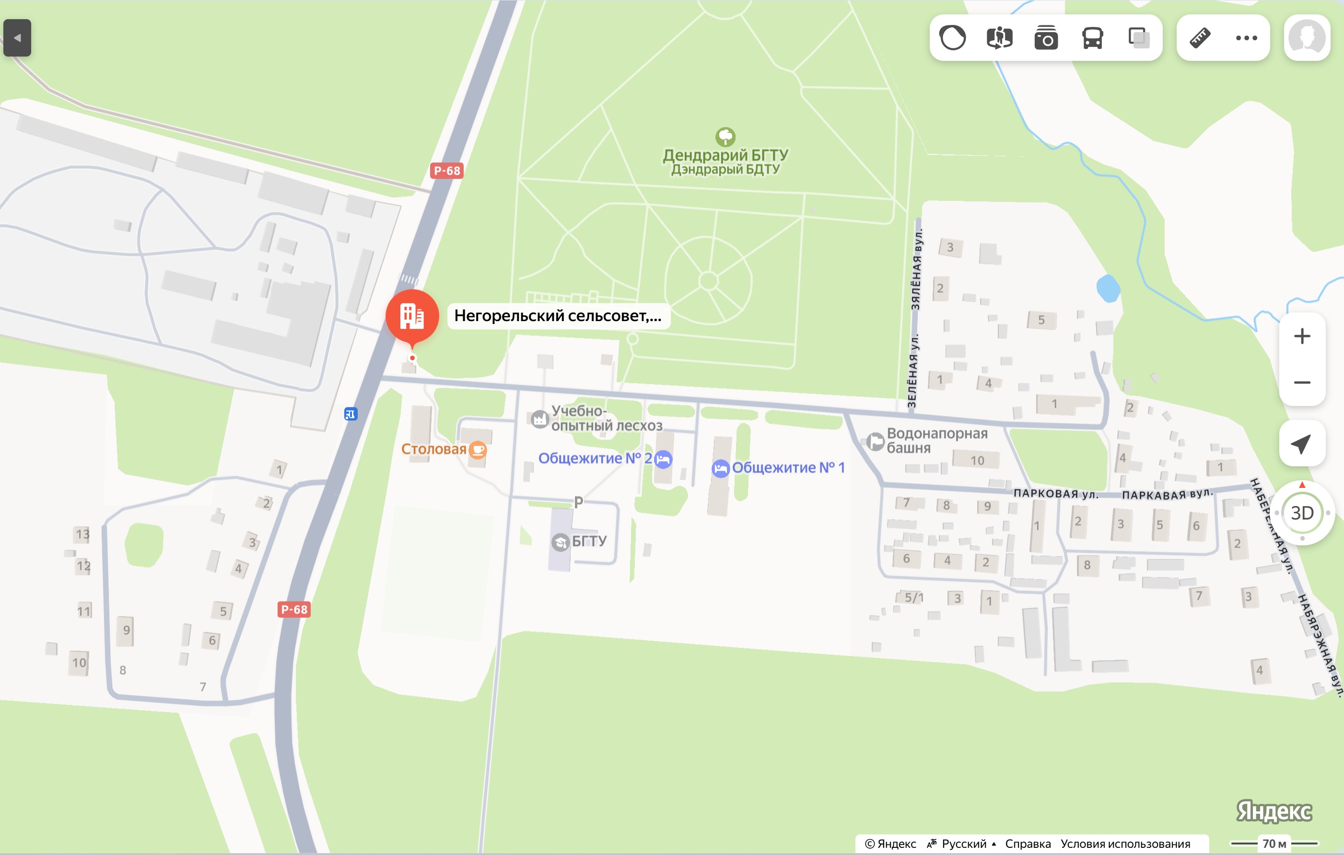Zoom in with plus button
Image resolution: width=1344 pixels, height=855 pixels.
[1302, 336]
